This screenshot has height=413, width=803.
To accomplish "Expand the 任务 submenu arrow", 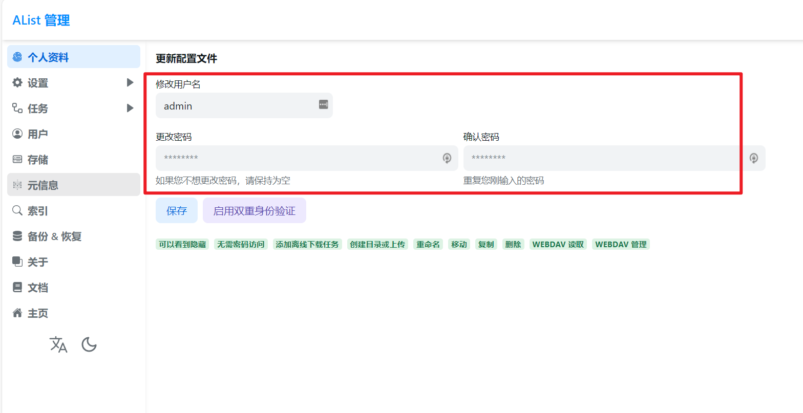I will [x=130, y=108].
